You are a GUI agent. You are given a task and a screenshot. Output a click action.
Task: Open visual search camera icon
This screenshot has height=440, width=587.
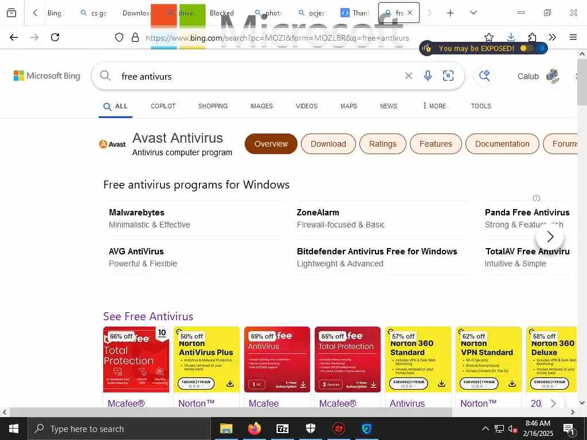coord(448,76)
